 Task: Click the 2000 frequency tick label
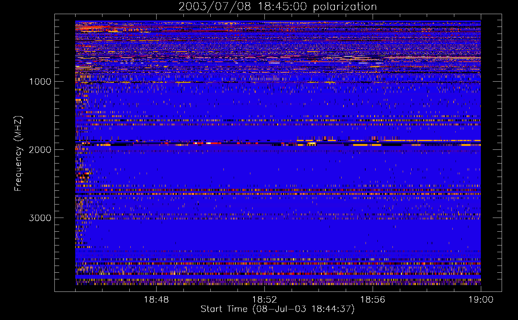[40, 150]
